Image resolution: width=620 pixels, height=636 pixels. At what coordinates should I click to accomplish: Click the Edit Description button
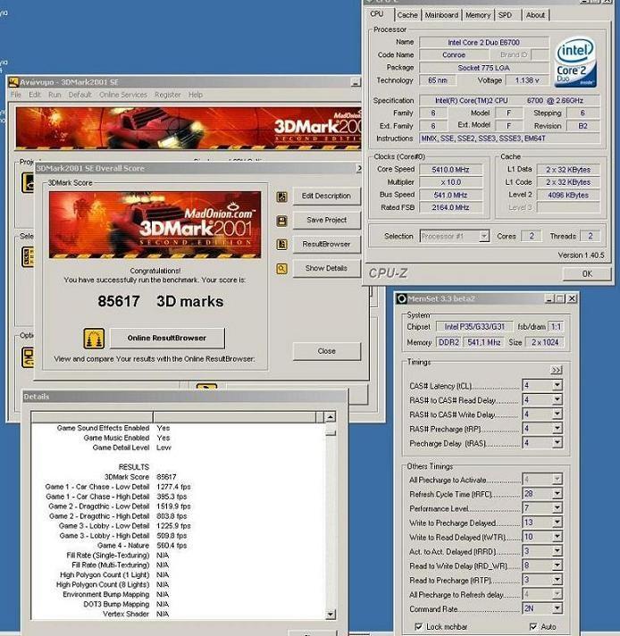coord(326,196)
